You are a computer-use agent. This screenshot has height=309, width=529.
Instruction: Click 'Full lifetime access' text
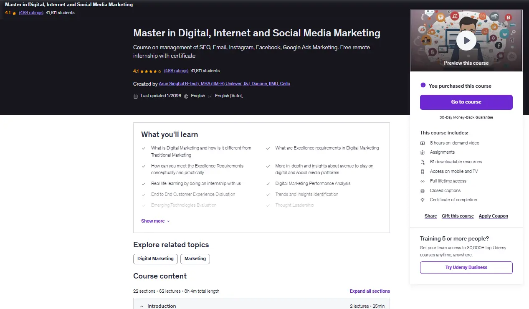(448, 181)
